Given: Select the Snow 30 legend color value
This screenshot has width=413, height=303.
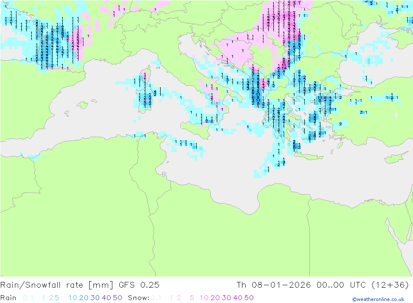Looking at the screenshot, I should 226,298.
